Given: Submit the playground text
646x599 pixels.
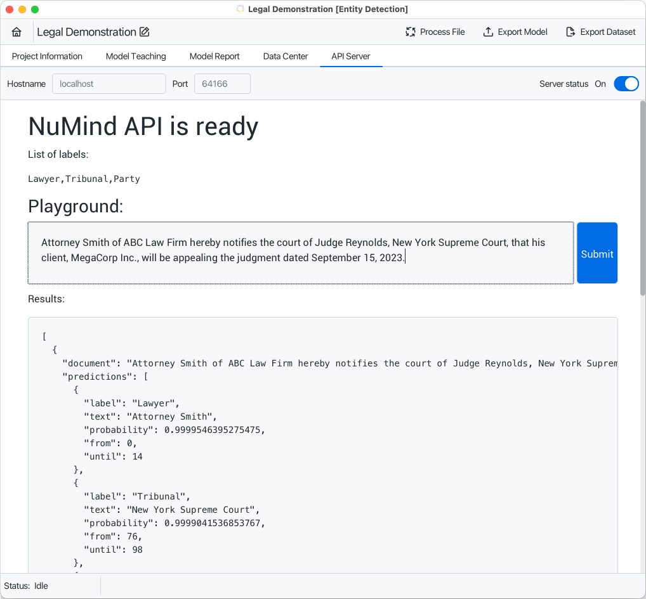Looking at the screenshot, I should 597,253.
